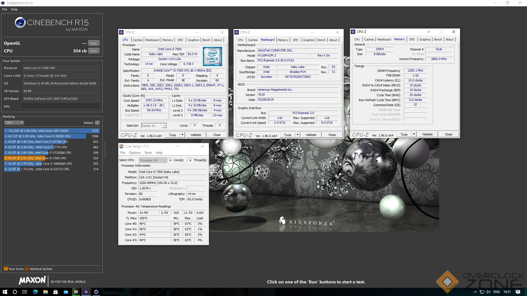Expand the Ranking details arrow
527x296 pixels.
97,123
